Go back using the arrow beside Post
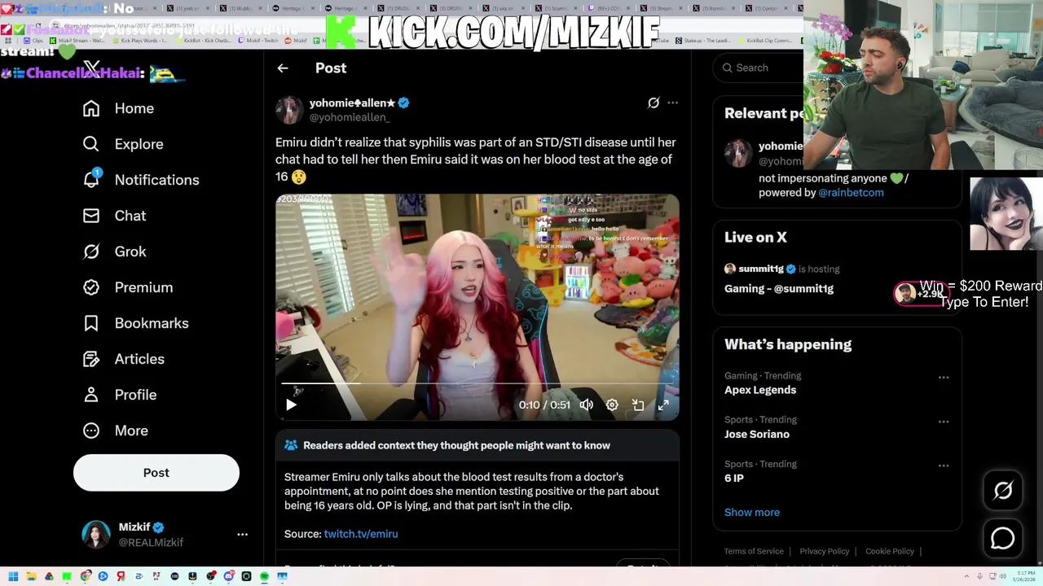This screenshot has height=586, width=1043. pyautogui.click(x=283, y=68)
